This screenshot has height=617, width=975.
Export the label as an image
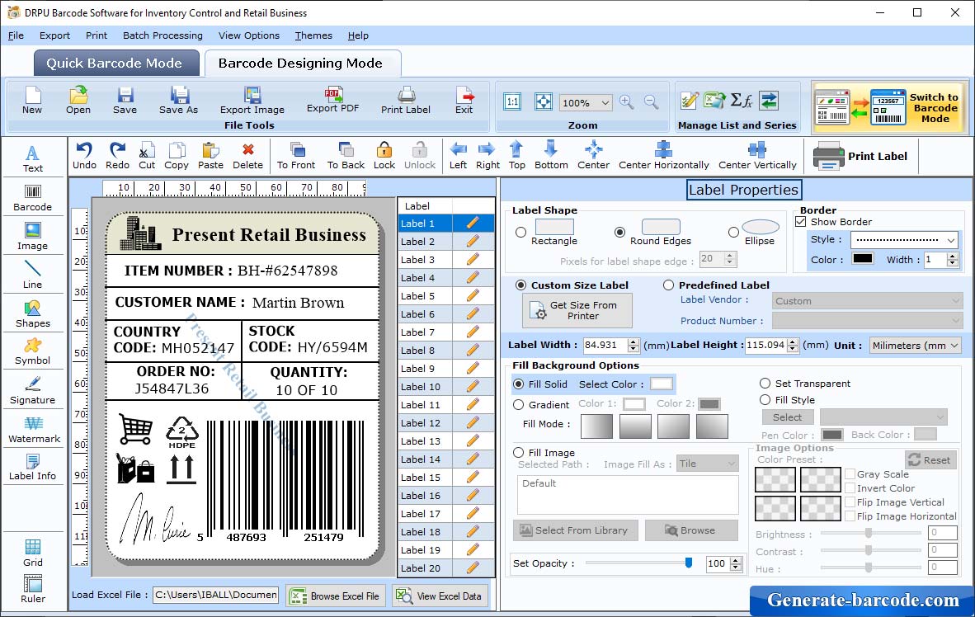(x=252, y=100)
